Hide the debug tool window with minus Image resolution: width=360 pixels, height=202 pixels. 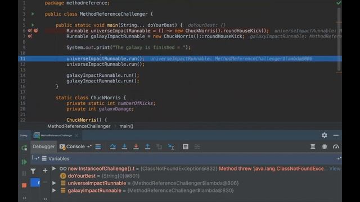point(336,135)
